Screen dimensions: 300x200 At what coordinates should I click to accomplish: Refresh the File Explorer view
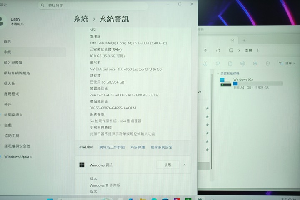coord(217,50)
